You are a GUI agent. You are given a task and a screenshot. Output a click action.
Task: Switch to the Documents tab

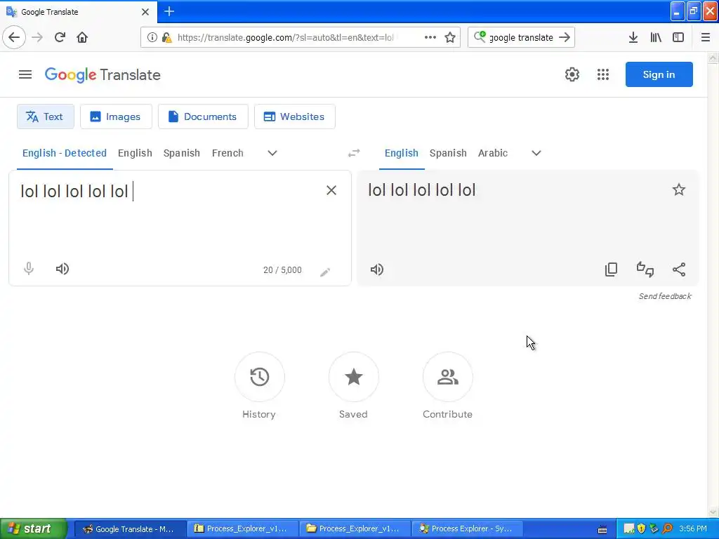click(203, 117)
